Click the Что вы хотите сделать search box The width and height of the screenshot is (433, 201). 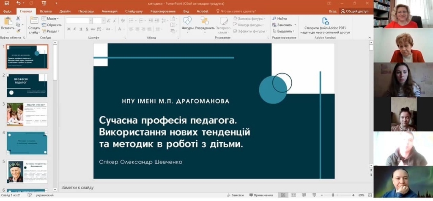coord(236,11)
